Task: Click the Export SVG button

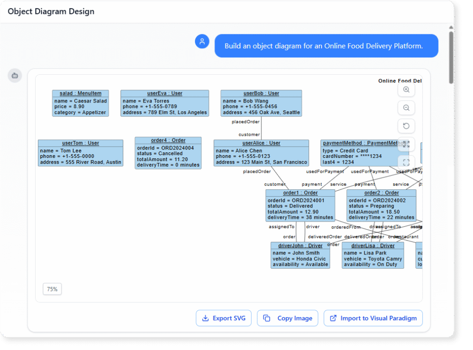Action: point(224,318)
